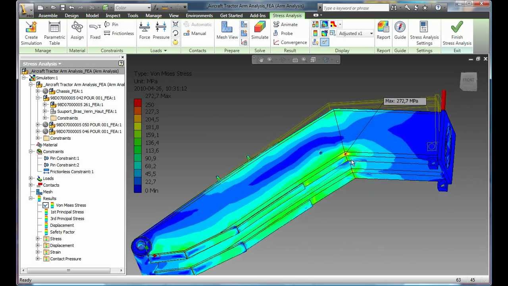Click the Save icon in quick access toolbar
This screenshot has width=508, height=286.
pos(62,7)
